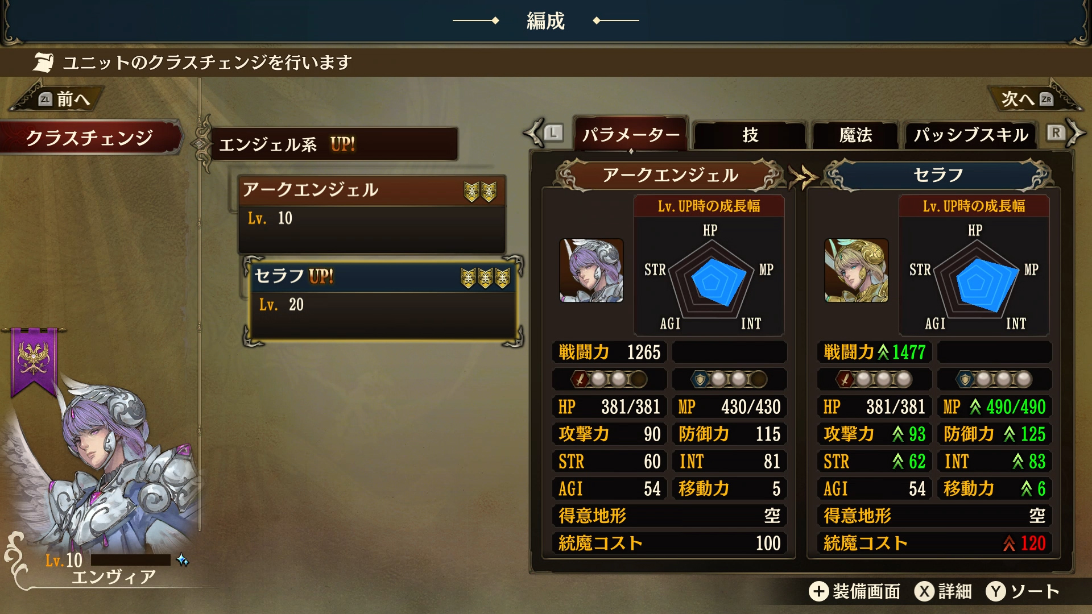Click the scroll icon beside the class change description

pos(43,62)
